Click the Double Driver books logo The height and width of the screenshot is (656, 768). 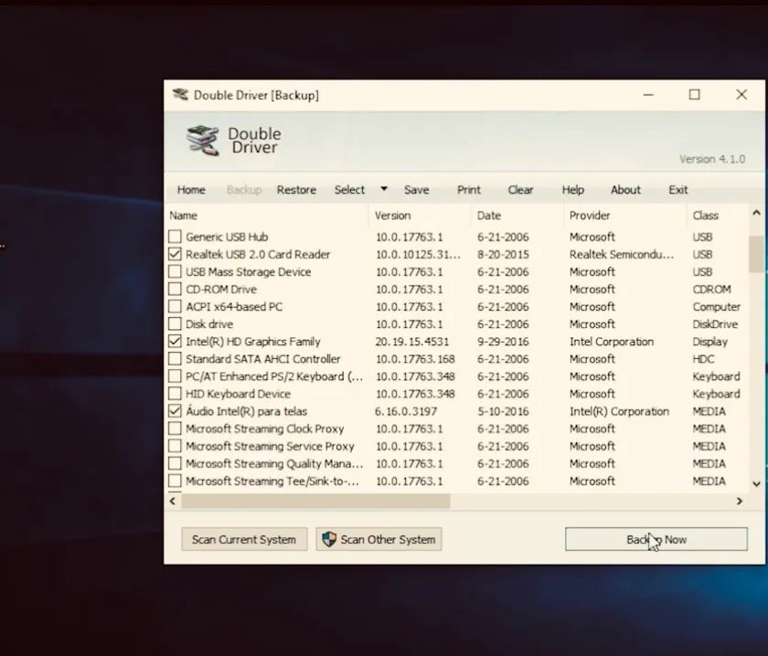click(203, 141)
